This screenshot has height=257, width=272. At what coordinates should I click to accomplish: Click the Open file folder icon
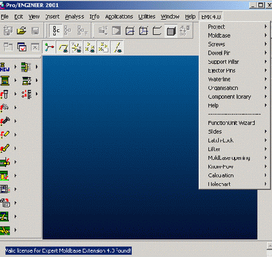pyautogui.click(x=22, y=31)
